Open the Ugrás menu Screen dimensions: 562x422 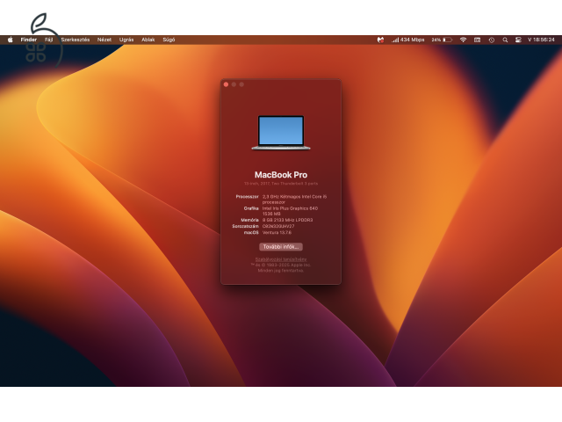126,40
